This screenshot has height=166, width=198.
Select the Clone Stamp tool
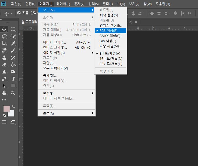pyautogui.click(x=4, y=57)
